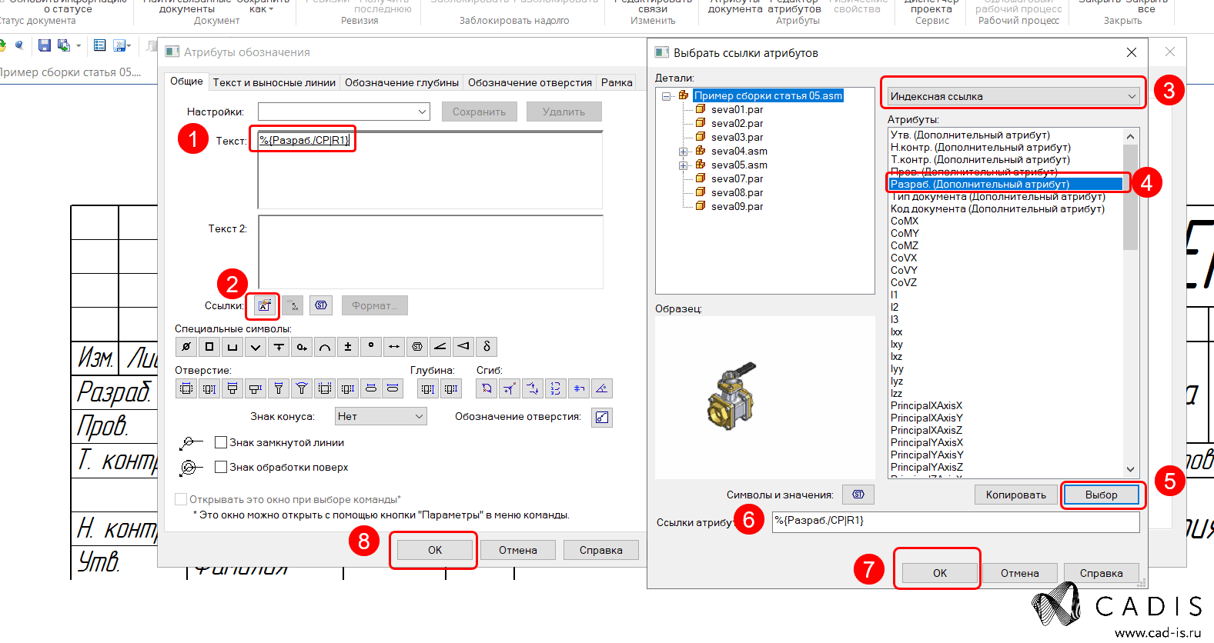
Task: Click Отмена in Выбрать ссылки атрибутов dialog
Action: click(1020, 573)
